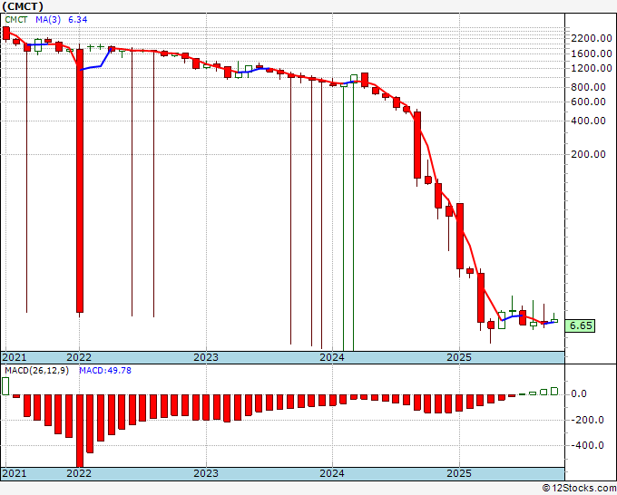The width and height of the screenshot is (617, 495).
Task: Click 2025 on the MACD panel time axis
Action: (459, 473)
